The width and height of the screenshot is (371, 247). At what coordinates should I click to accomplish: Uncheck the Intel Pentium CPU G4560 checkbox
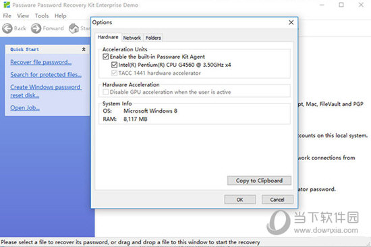[114, 65]
